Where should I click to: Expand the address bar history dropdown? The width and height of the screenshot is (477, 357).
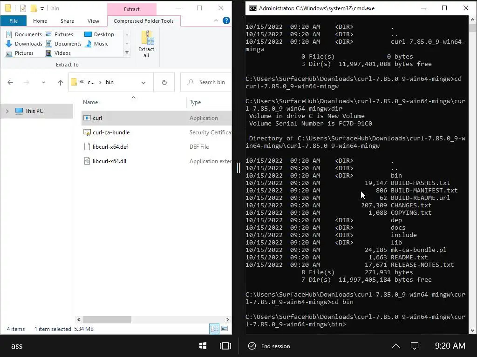pos(143,82)
